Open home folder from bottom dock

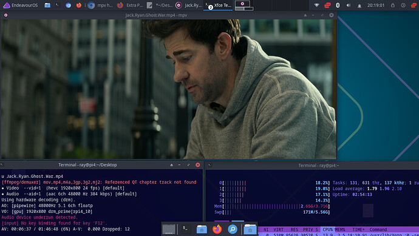click(202, 229)
